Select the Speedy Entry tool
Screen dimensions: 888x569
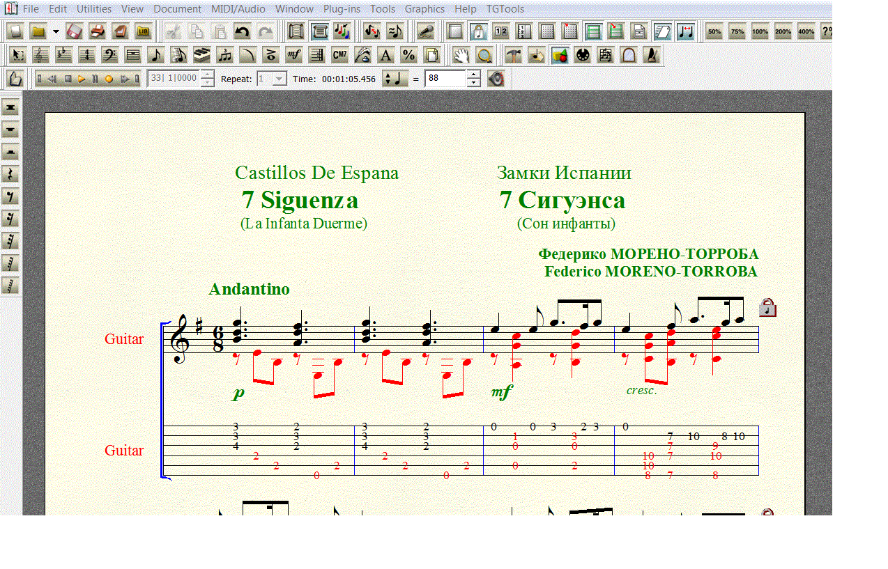(179, 55)
